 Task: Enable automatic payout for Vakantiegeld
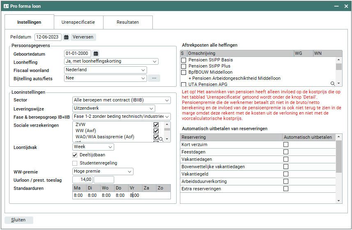pyautogui.click(x=286, y=174)
